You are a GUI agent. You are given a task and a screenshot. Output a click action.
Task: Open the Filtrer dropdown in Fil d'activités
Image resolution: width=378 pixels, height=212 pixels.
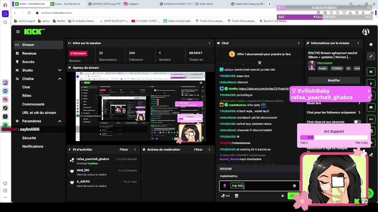click(x=124, y=150)
